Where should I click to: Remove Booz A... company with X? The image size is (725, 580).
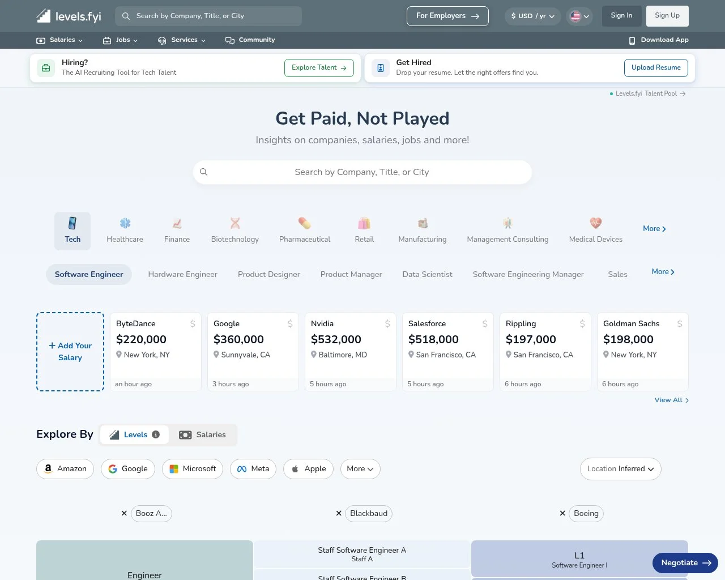pyautogui.click(x=124, y=513)
